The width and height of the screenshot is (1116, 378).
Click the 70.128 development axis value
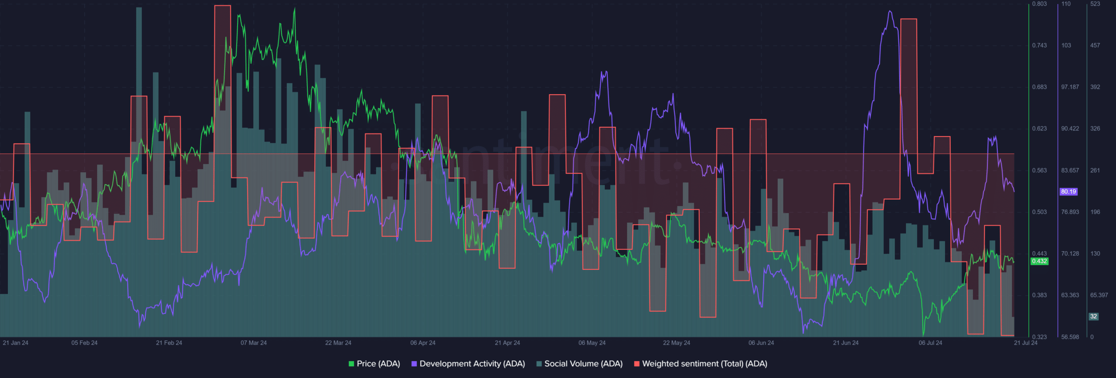[1070, 254]
